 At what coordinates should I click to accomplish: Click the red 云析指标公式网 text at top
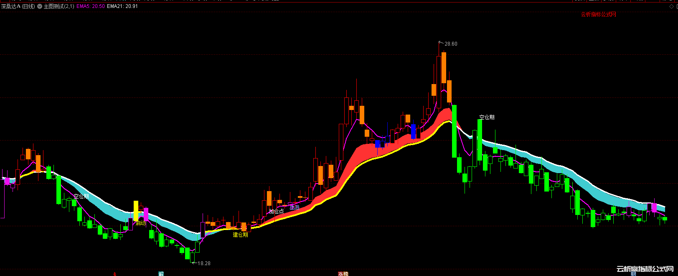(x=598, y=15)
